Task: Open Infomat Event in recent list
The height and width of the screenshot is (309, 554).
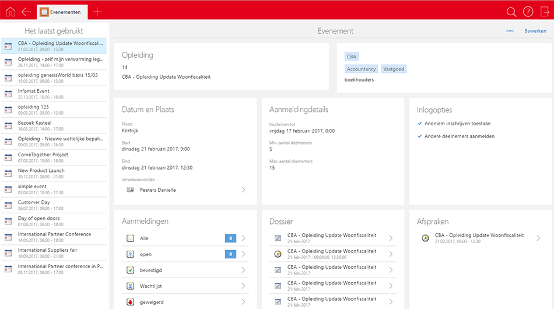Action: click(x=54, y=94)
